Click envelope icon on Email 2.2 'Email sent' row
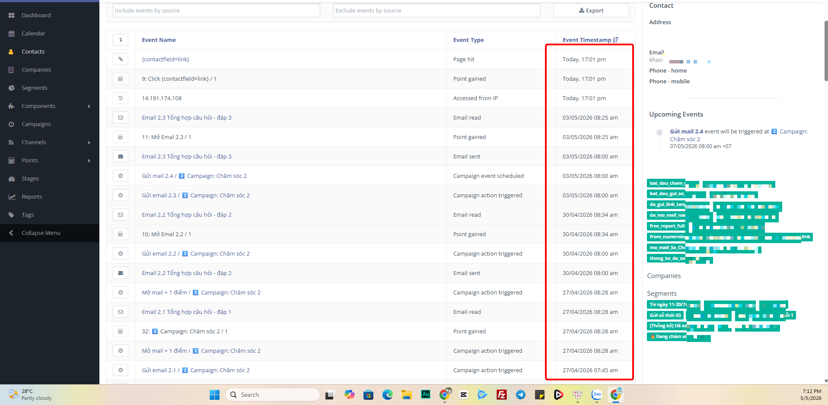Viewport: 828px width, 405px height. 121,273
